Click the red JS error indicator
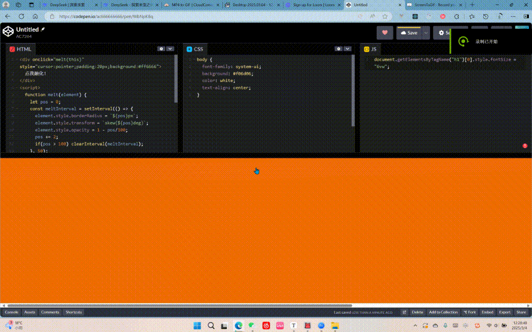Viewport: 532px width, 332px height. pyautogui.click(x=525, y=146)
